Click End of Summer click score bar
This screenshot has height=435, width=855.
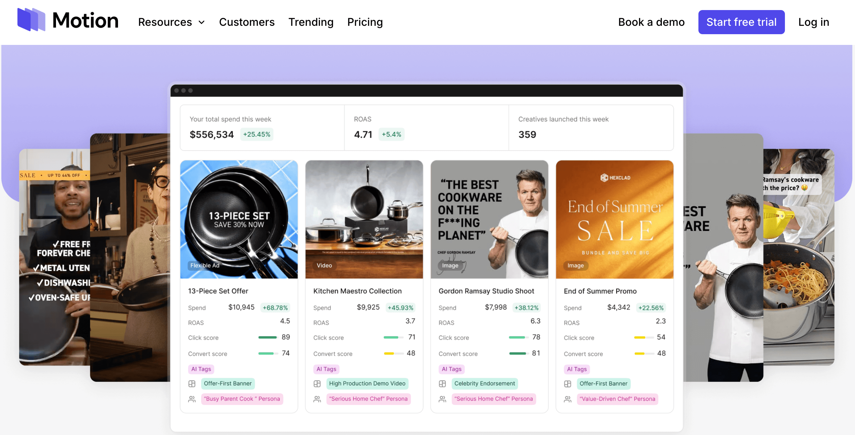(x=644, y=337)
